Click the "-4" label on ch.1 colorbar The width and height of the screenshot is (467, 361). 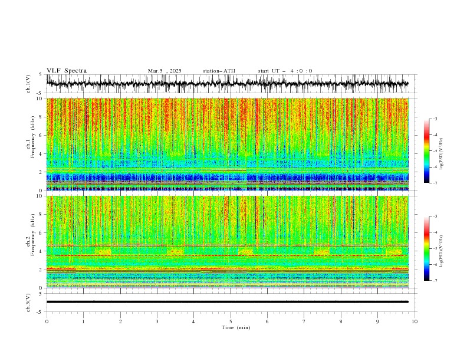pos(435,135)
